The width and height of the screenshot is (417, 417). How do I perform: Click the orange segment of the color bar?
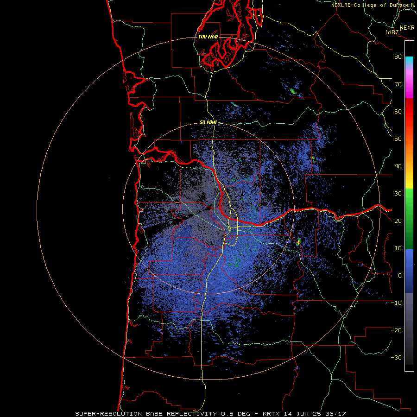[x=409, y=153]
